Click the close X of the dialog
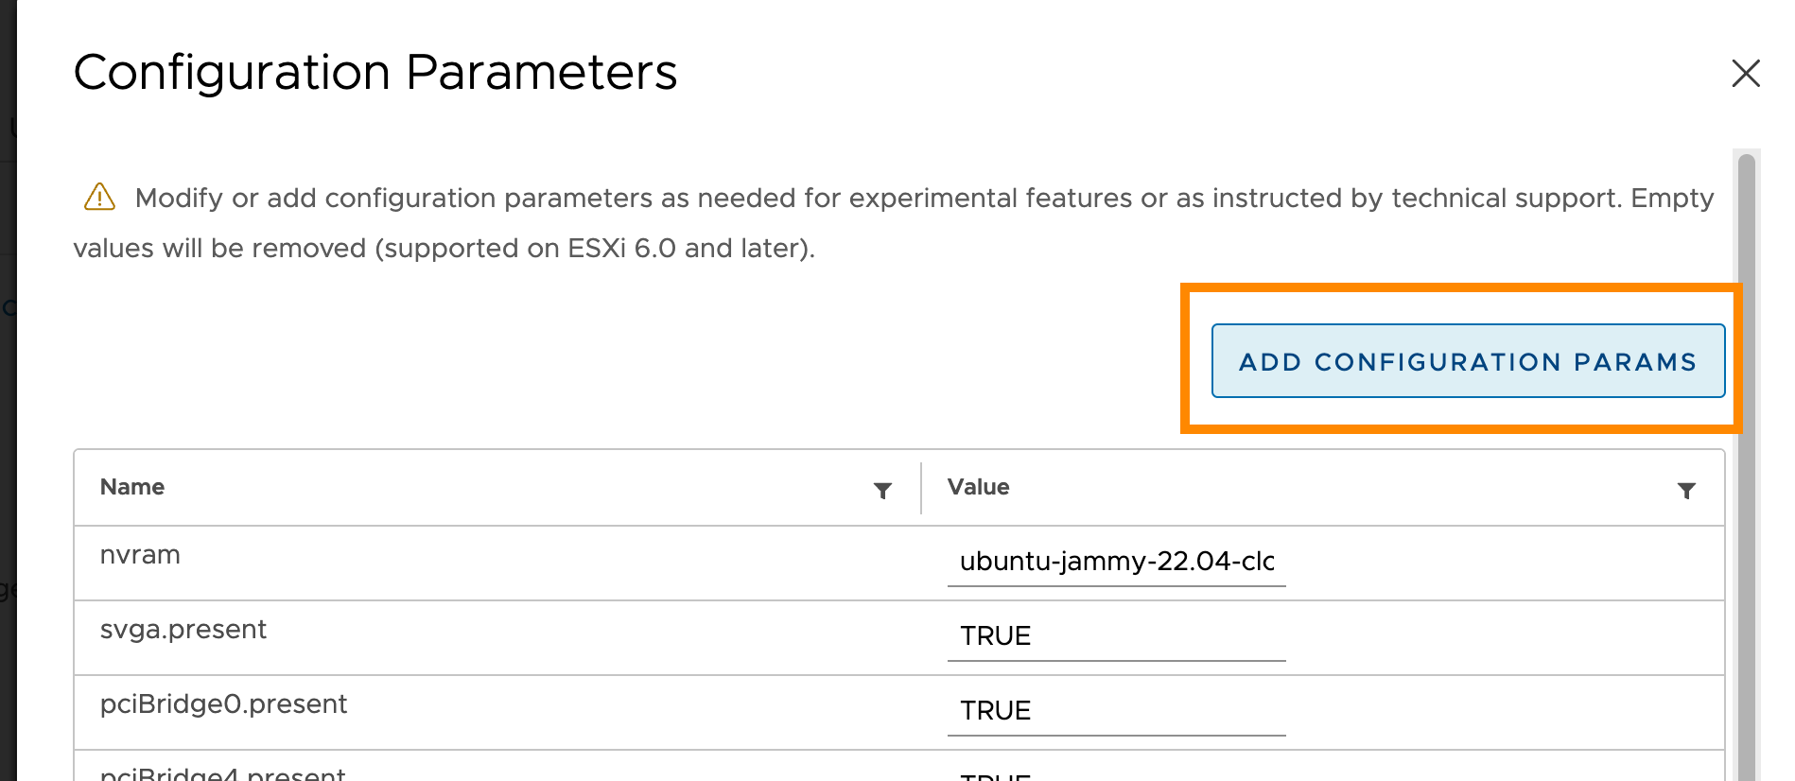Image resolution: width=1795 pixels, height=781 pixels. coord(1745,74)
